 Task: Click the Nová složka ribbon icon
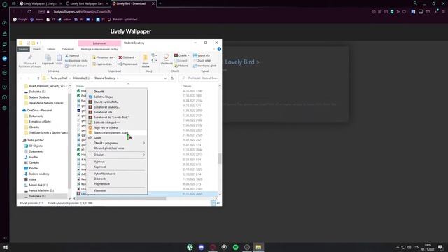click(146, 61)
